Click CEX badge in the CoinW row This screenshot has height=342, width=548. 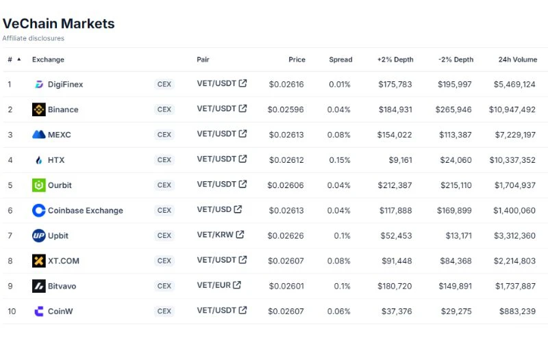(164, 311)
